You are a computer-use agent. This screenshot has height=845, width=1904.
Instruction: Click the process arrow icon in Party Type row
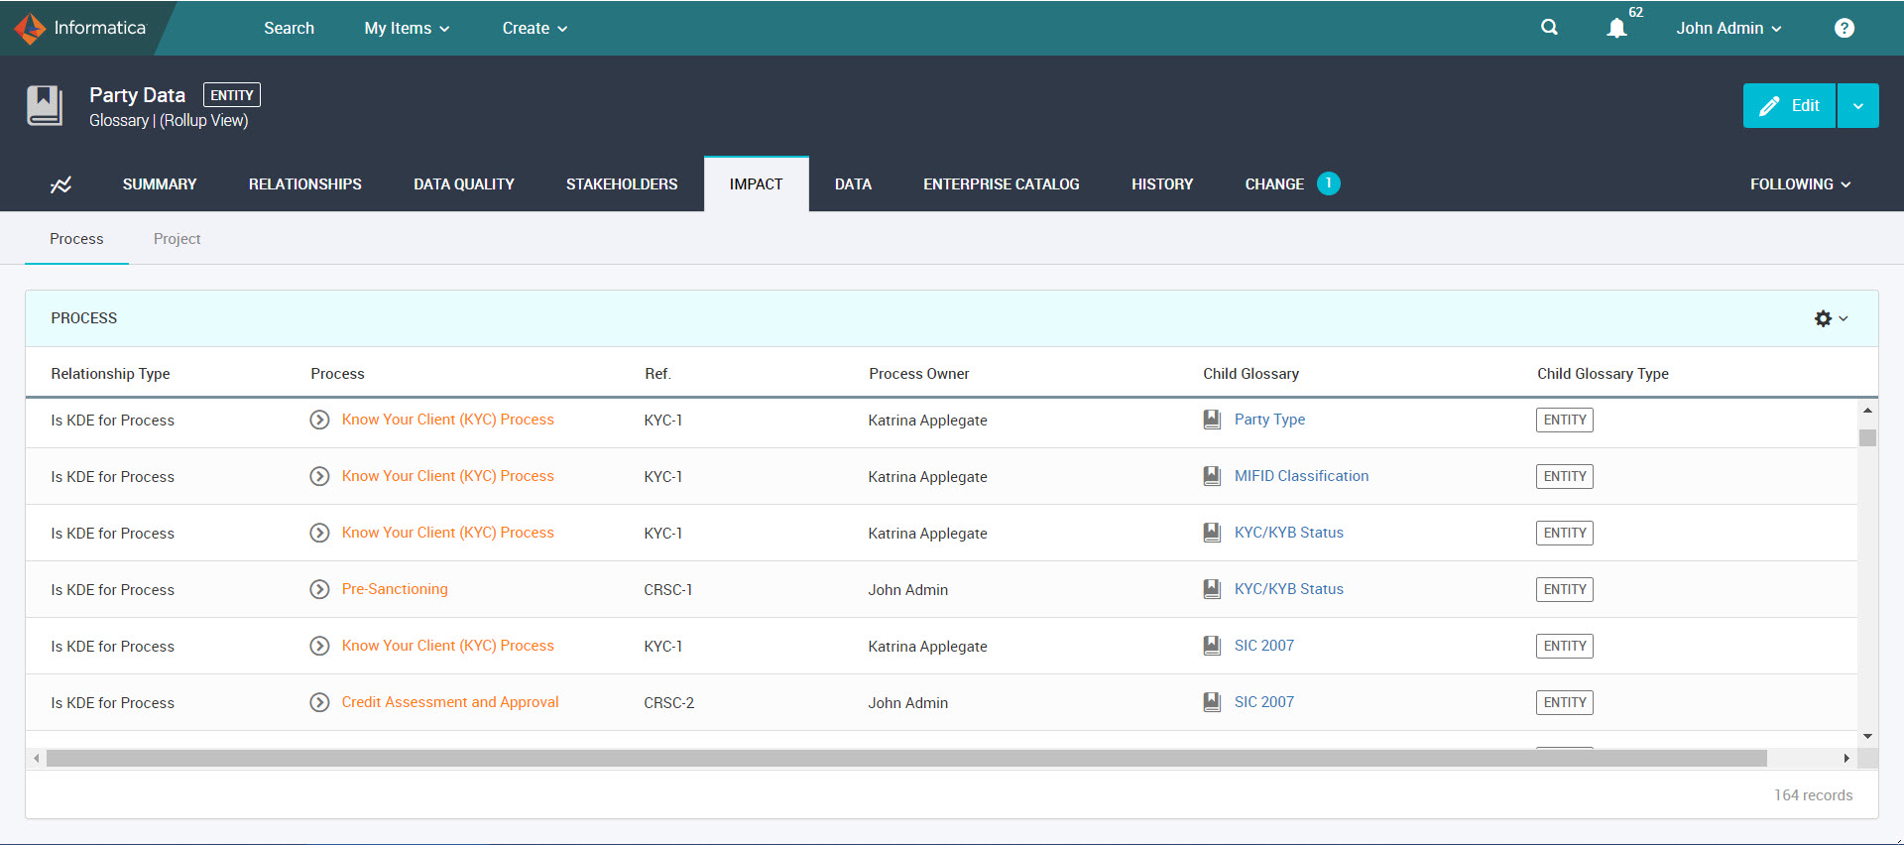[x=319, y=420]
